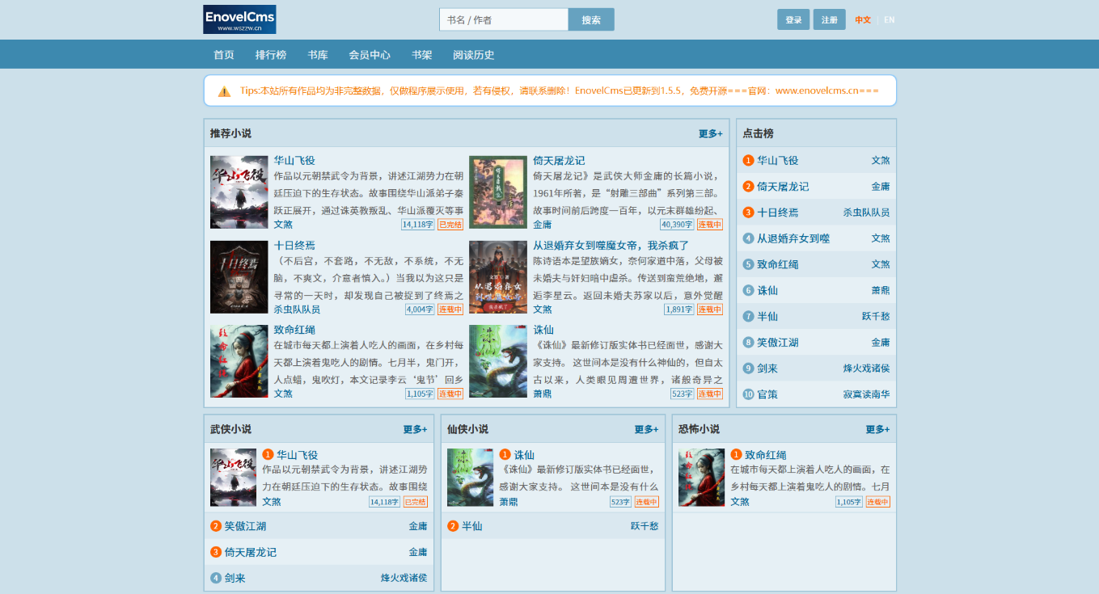This screenshot has width=1099, height=594.
Task: Click the 登录 login button
Action: coord(793,19)
